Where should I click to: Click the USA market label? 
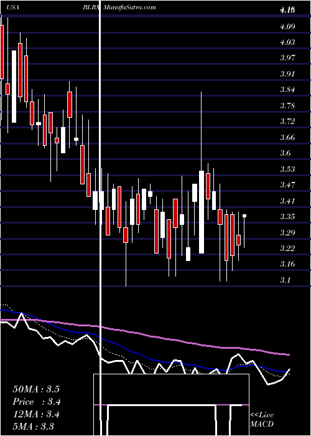point(13,7)
